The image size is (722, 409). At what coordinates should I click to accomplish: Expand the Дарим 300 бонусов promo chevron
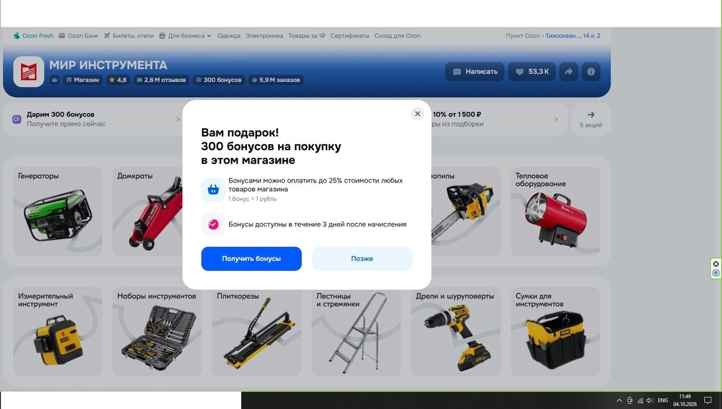[x=178, y=119]
